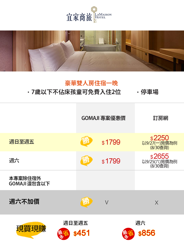Click the $451 weekday savings amount
The image size is (184, 252).
coord(82,233)
